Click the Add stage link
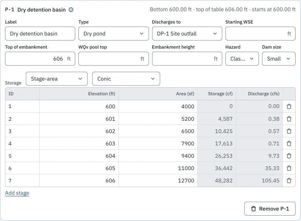This screenshot has width=301, height=221. (17, 193)
